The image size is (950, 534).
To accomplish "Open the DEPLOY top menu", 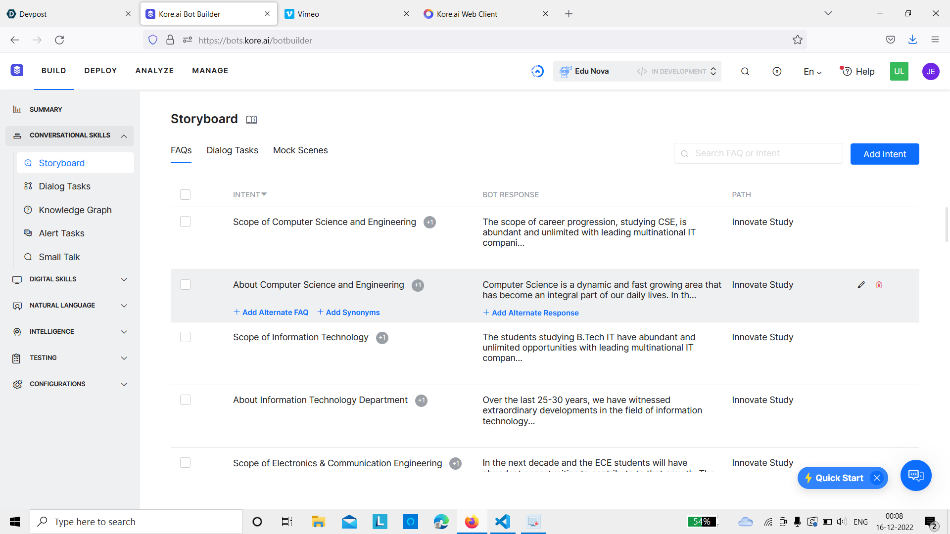I will click(100, 71).
